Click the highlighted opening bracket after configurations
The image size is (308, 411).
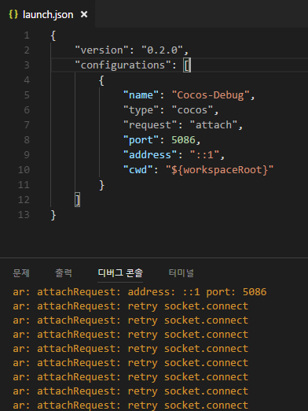coord(187,65)
